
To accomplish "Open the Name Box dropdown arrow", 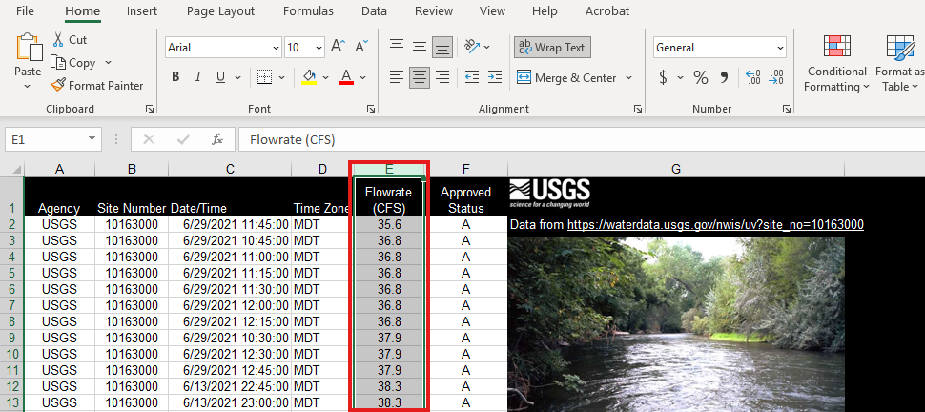I will [x=92, y=139].
